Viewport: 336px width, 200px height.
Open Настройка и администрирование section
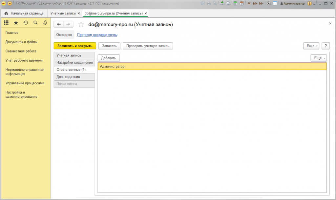pos(21,94)
